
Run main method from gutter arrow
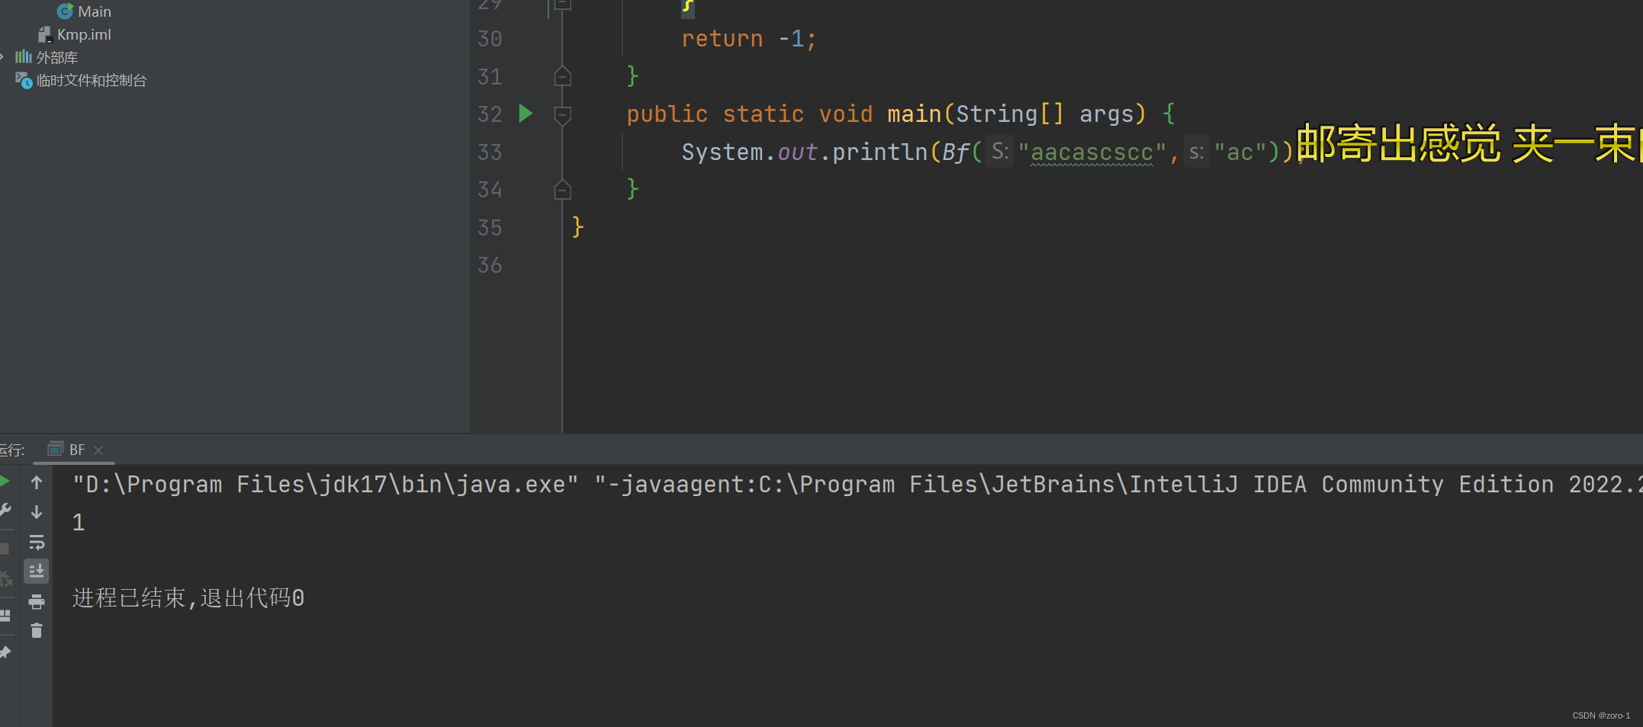pos(526,114)
